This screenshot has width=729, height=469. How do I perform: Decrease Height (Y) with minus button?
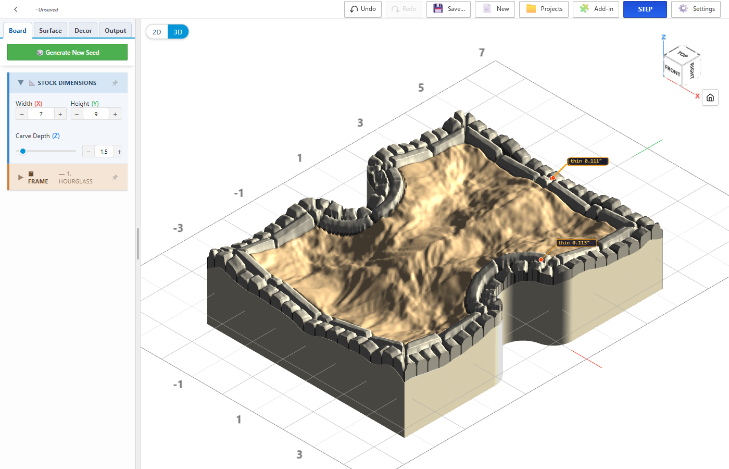tap(77, 114)
